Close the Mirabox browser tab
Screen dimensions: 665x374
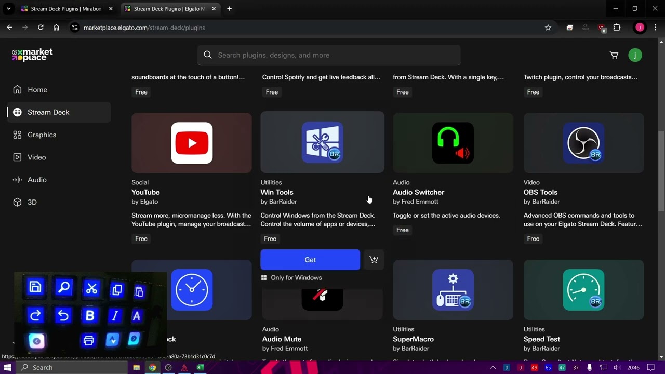(x=111, y=9)
